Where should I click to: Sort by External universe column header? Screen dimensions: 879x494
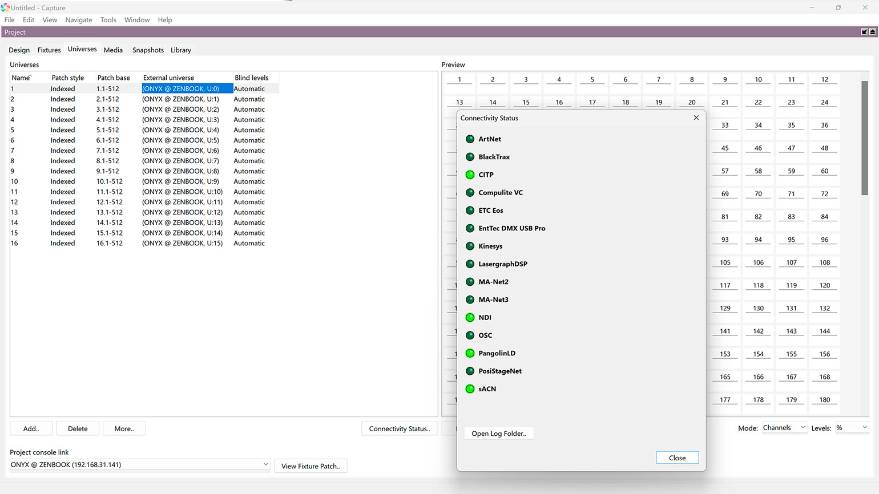pos(168,78)
